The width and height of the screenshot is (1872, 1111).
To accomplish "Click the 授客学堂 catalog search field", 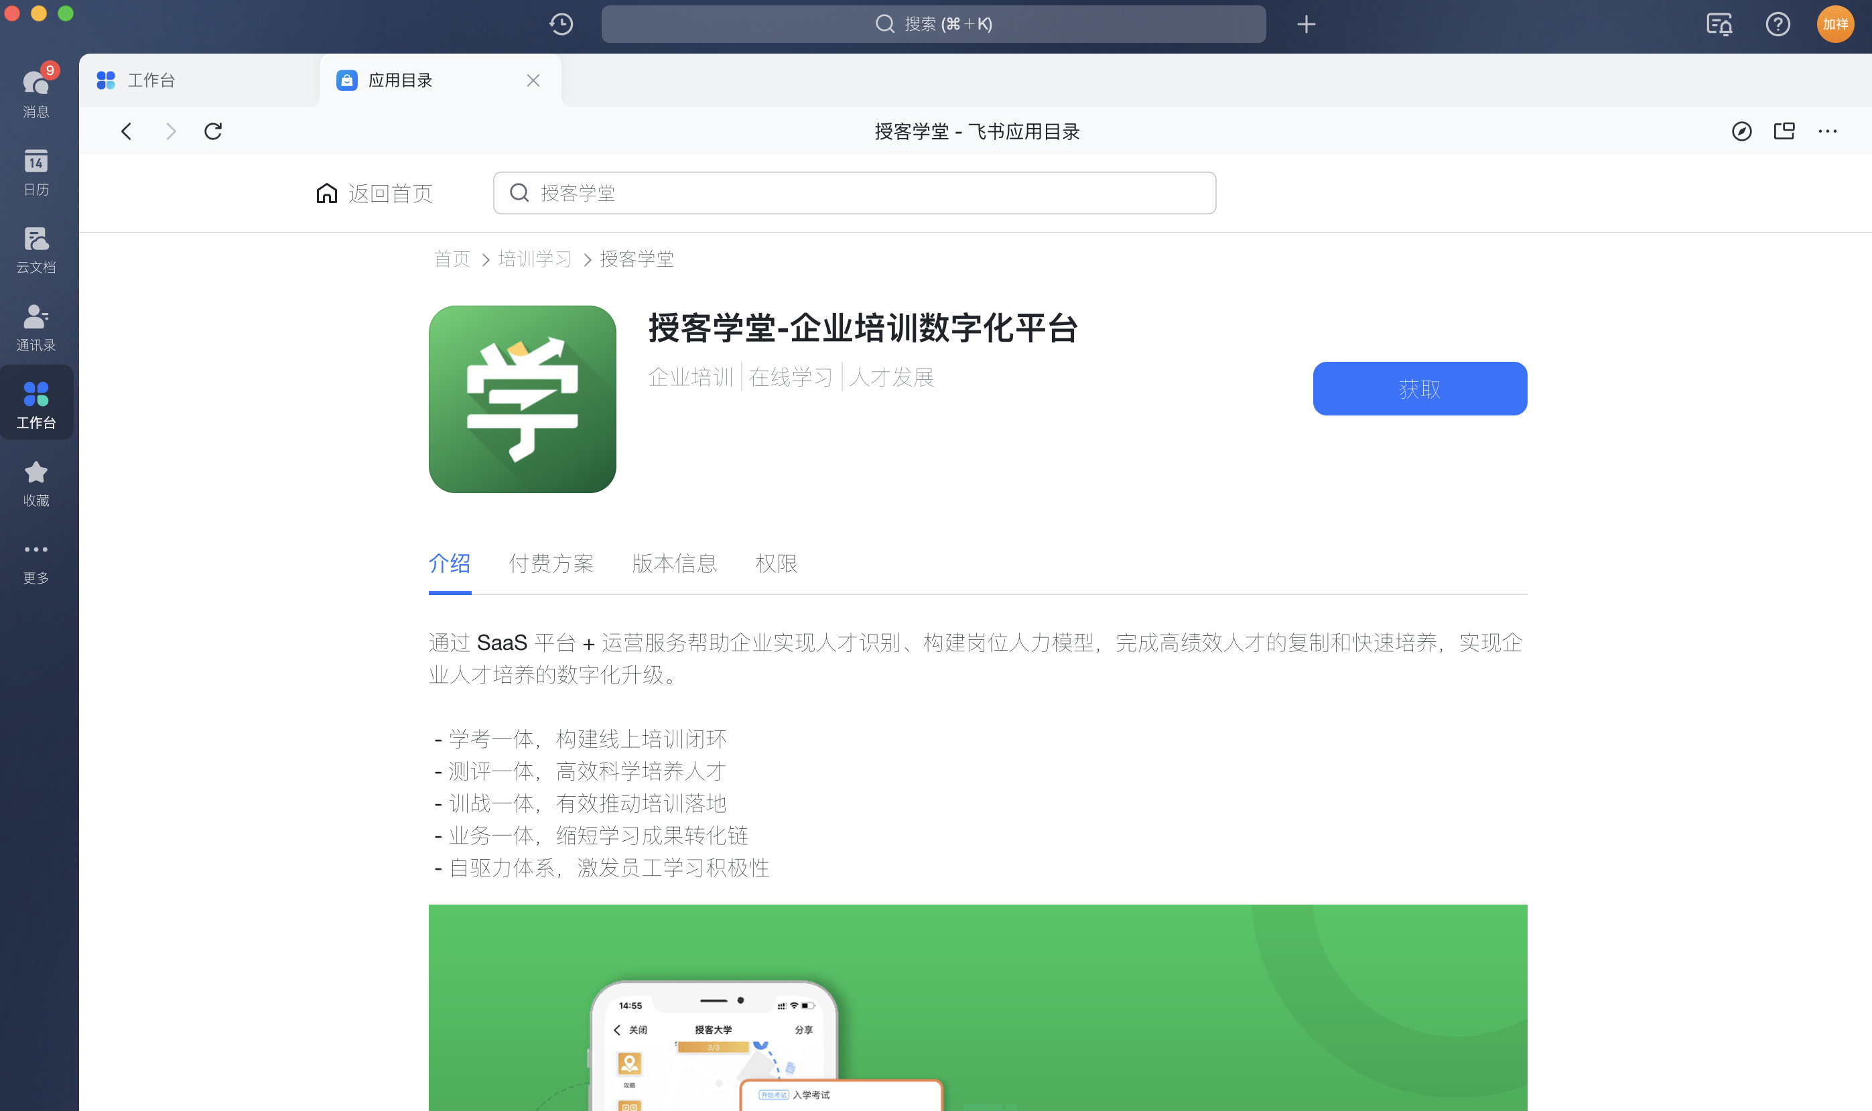I will tap(854, 193).
